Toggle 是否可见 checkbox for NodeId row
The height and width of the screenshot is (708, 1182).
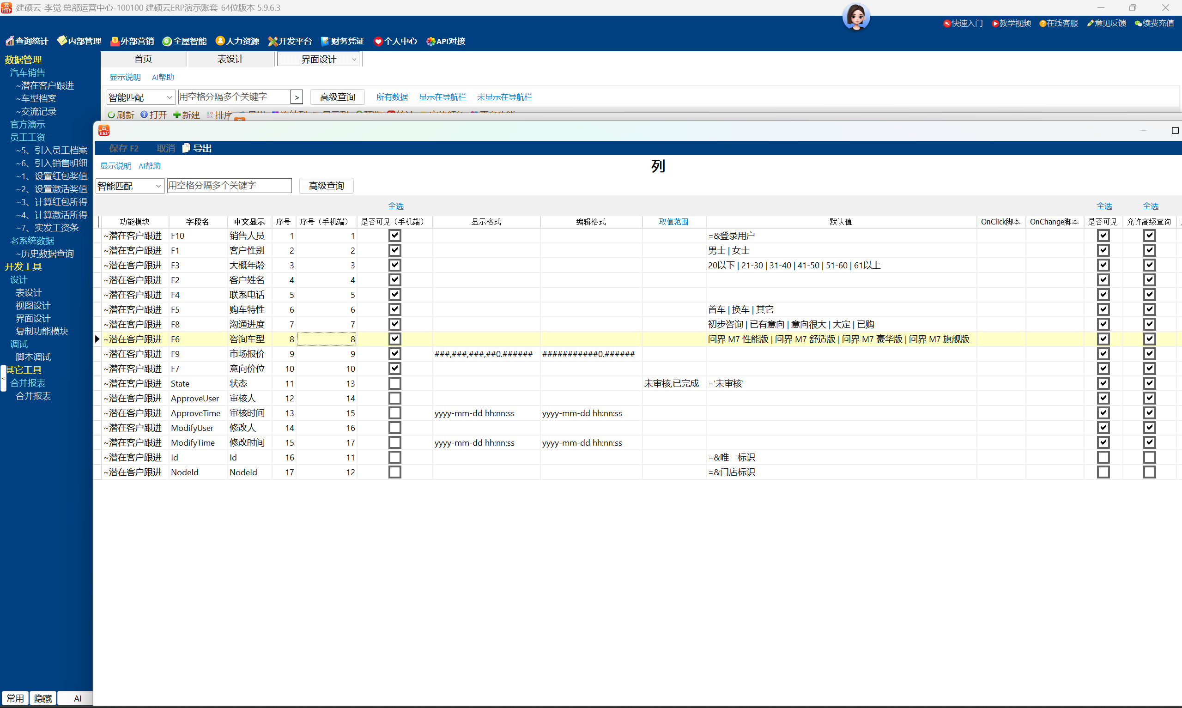1103,472
